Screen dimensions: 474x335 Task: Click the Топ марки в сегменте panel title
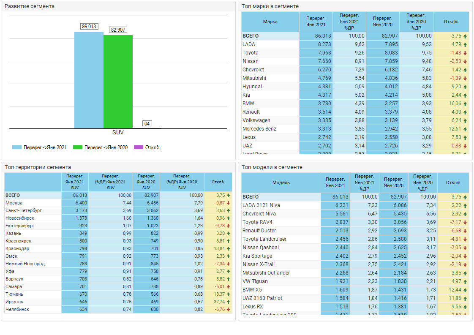click(x=270, y=6)
